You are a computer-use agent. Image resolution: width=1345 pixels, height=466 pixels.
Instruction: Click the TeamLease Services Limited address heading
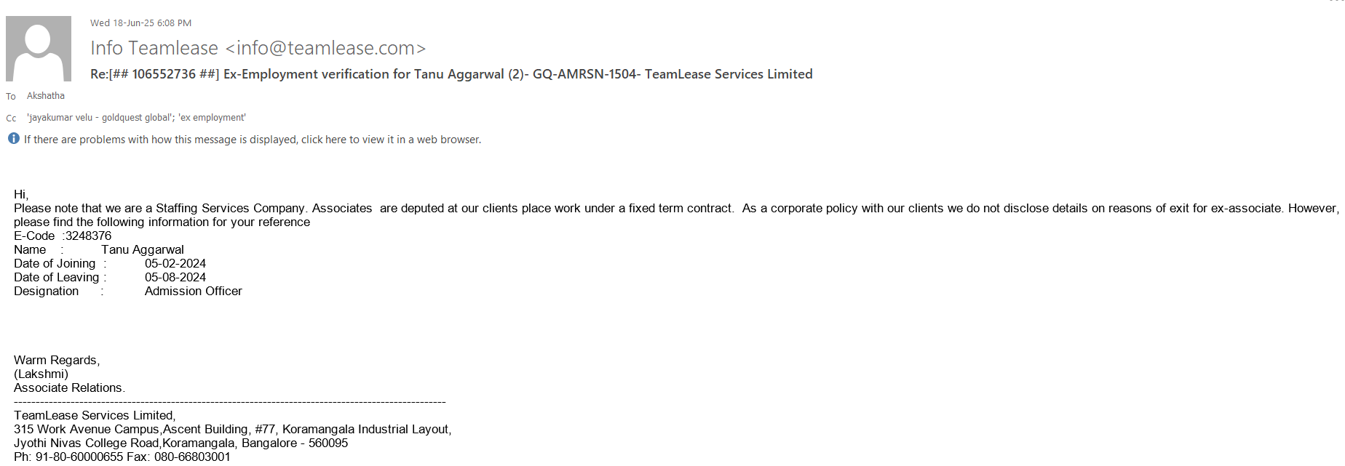pos(95,416)
